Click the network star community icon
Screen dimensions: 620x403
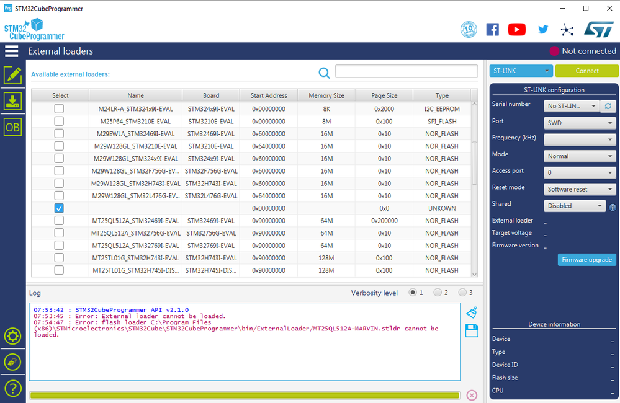567,30
